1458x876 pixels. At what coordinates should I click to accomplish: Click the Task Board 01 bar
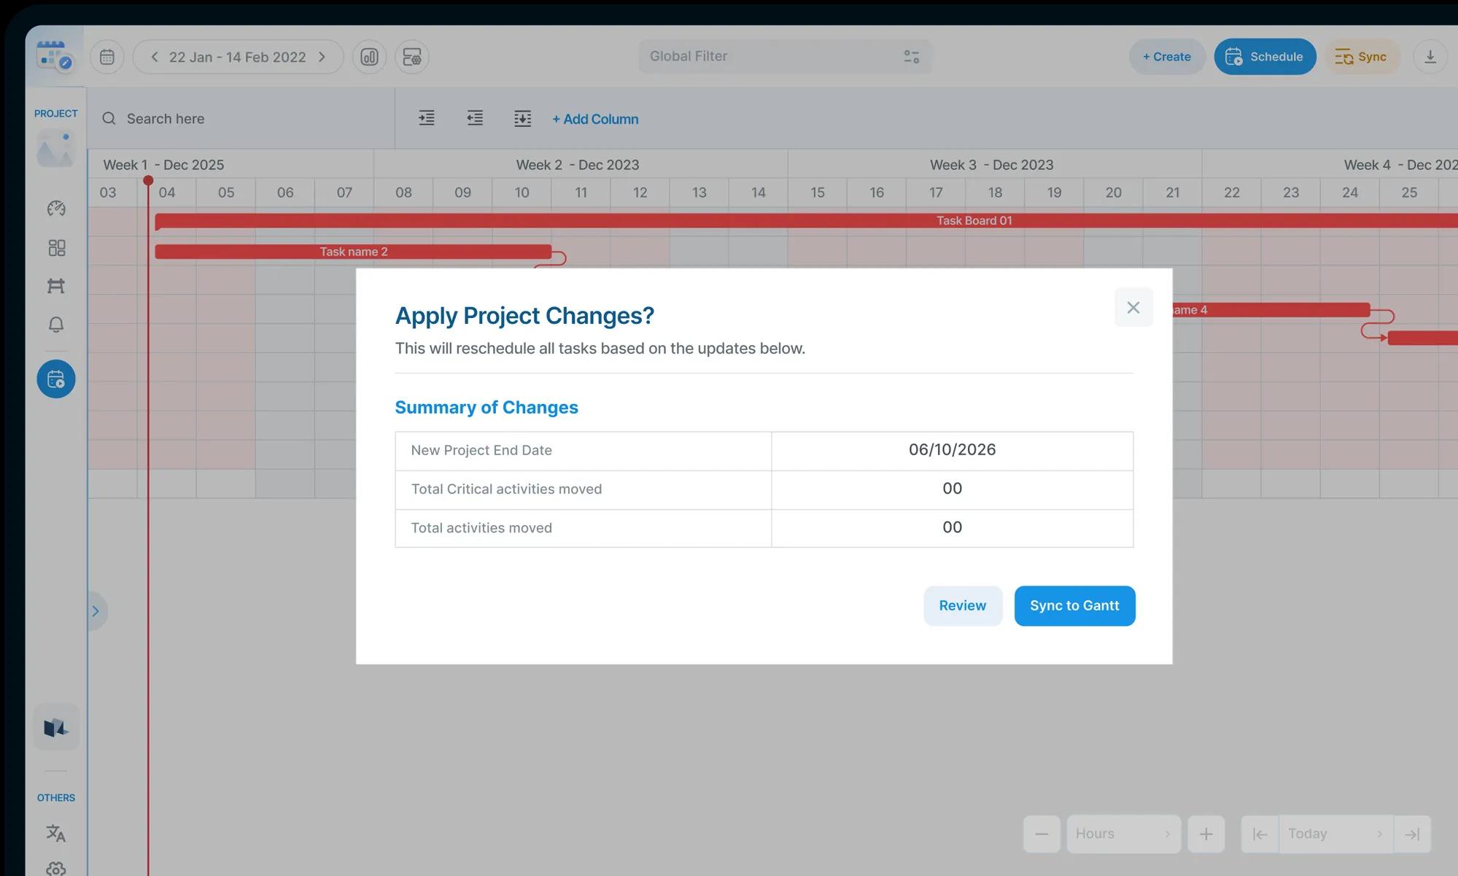(x=806, y=220)
